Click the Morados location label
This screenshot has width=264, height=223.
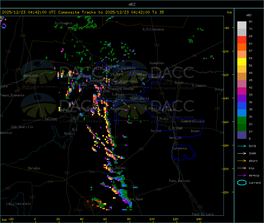tap(34, 168)
